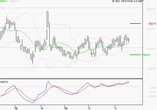This screenshot has width=157, height=110.
Task: Click the 750.00 price axis label
Action: [x=151, y=69]
